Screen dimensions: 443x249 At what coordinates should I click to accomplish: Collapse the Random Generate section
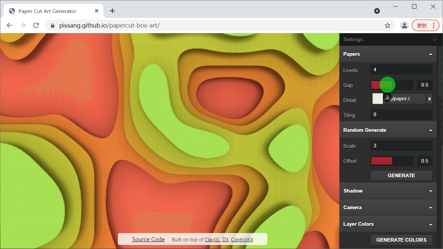(431, 130)
